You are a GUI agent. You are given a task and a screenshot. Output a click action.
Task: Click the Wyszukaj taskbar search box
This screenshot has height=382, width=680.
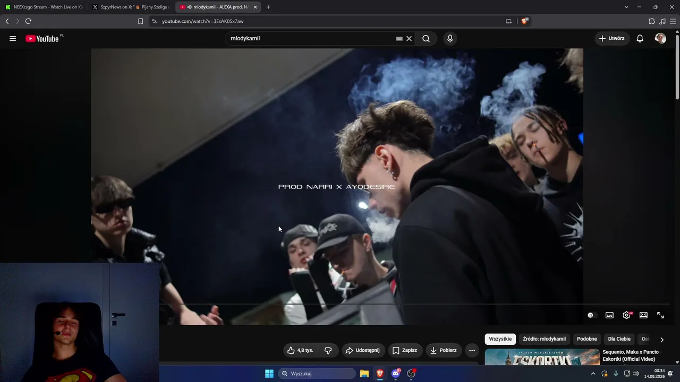click(x=317, y=374)
